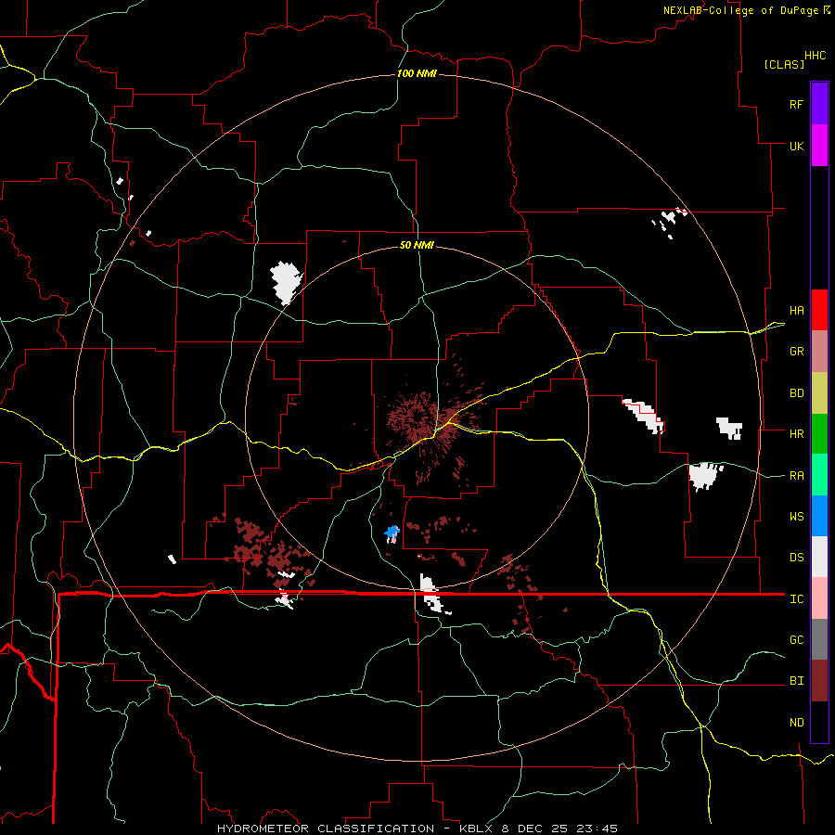
Task: Click the GC legend label
Action: (x=797, y=640)
